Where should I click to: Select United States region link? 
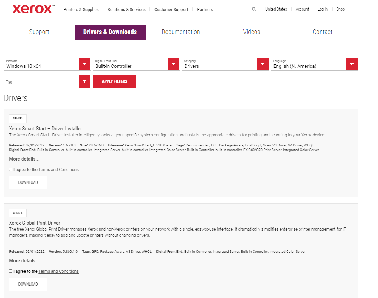(x=276, y=9)
